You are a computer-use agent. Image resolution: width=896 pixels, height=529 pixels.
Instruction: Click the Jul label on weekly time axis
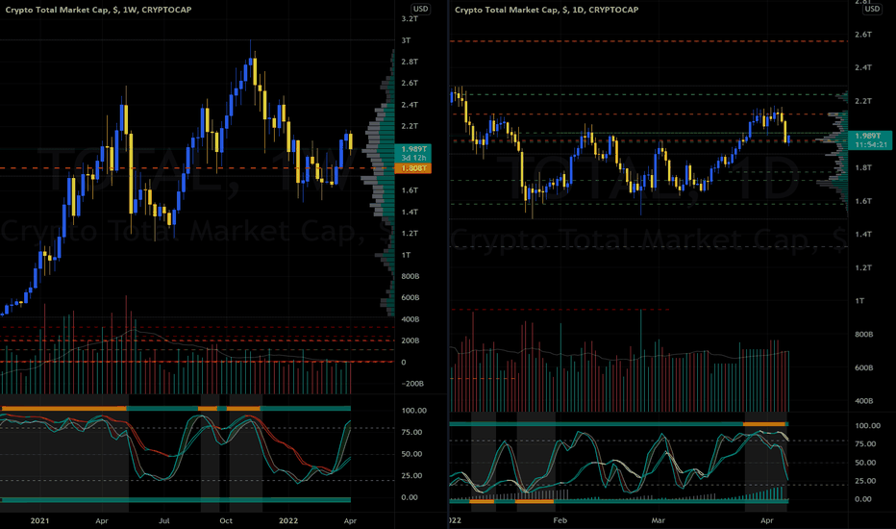coord(164,520)
